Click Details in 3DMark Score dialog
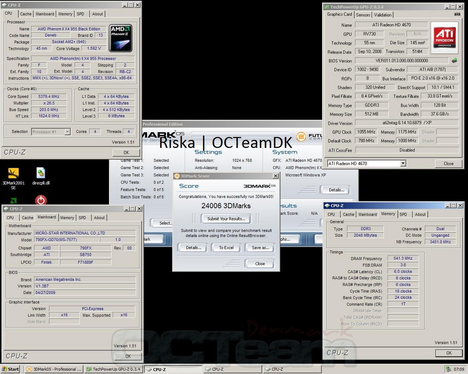Viewport: 468px width, 374px height. [194, 248]
